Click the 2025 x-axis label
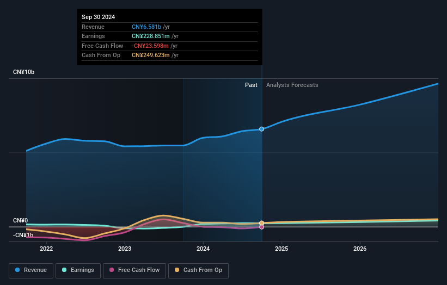The height and width of the screenshot is (285, 447). click(281, 249)
